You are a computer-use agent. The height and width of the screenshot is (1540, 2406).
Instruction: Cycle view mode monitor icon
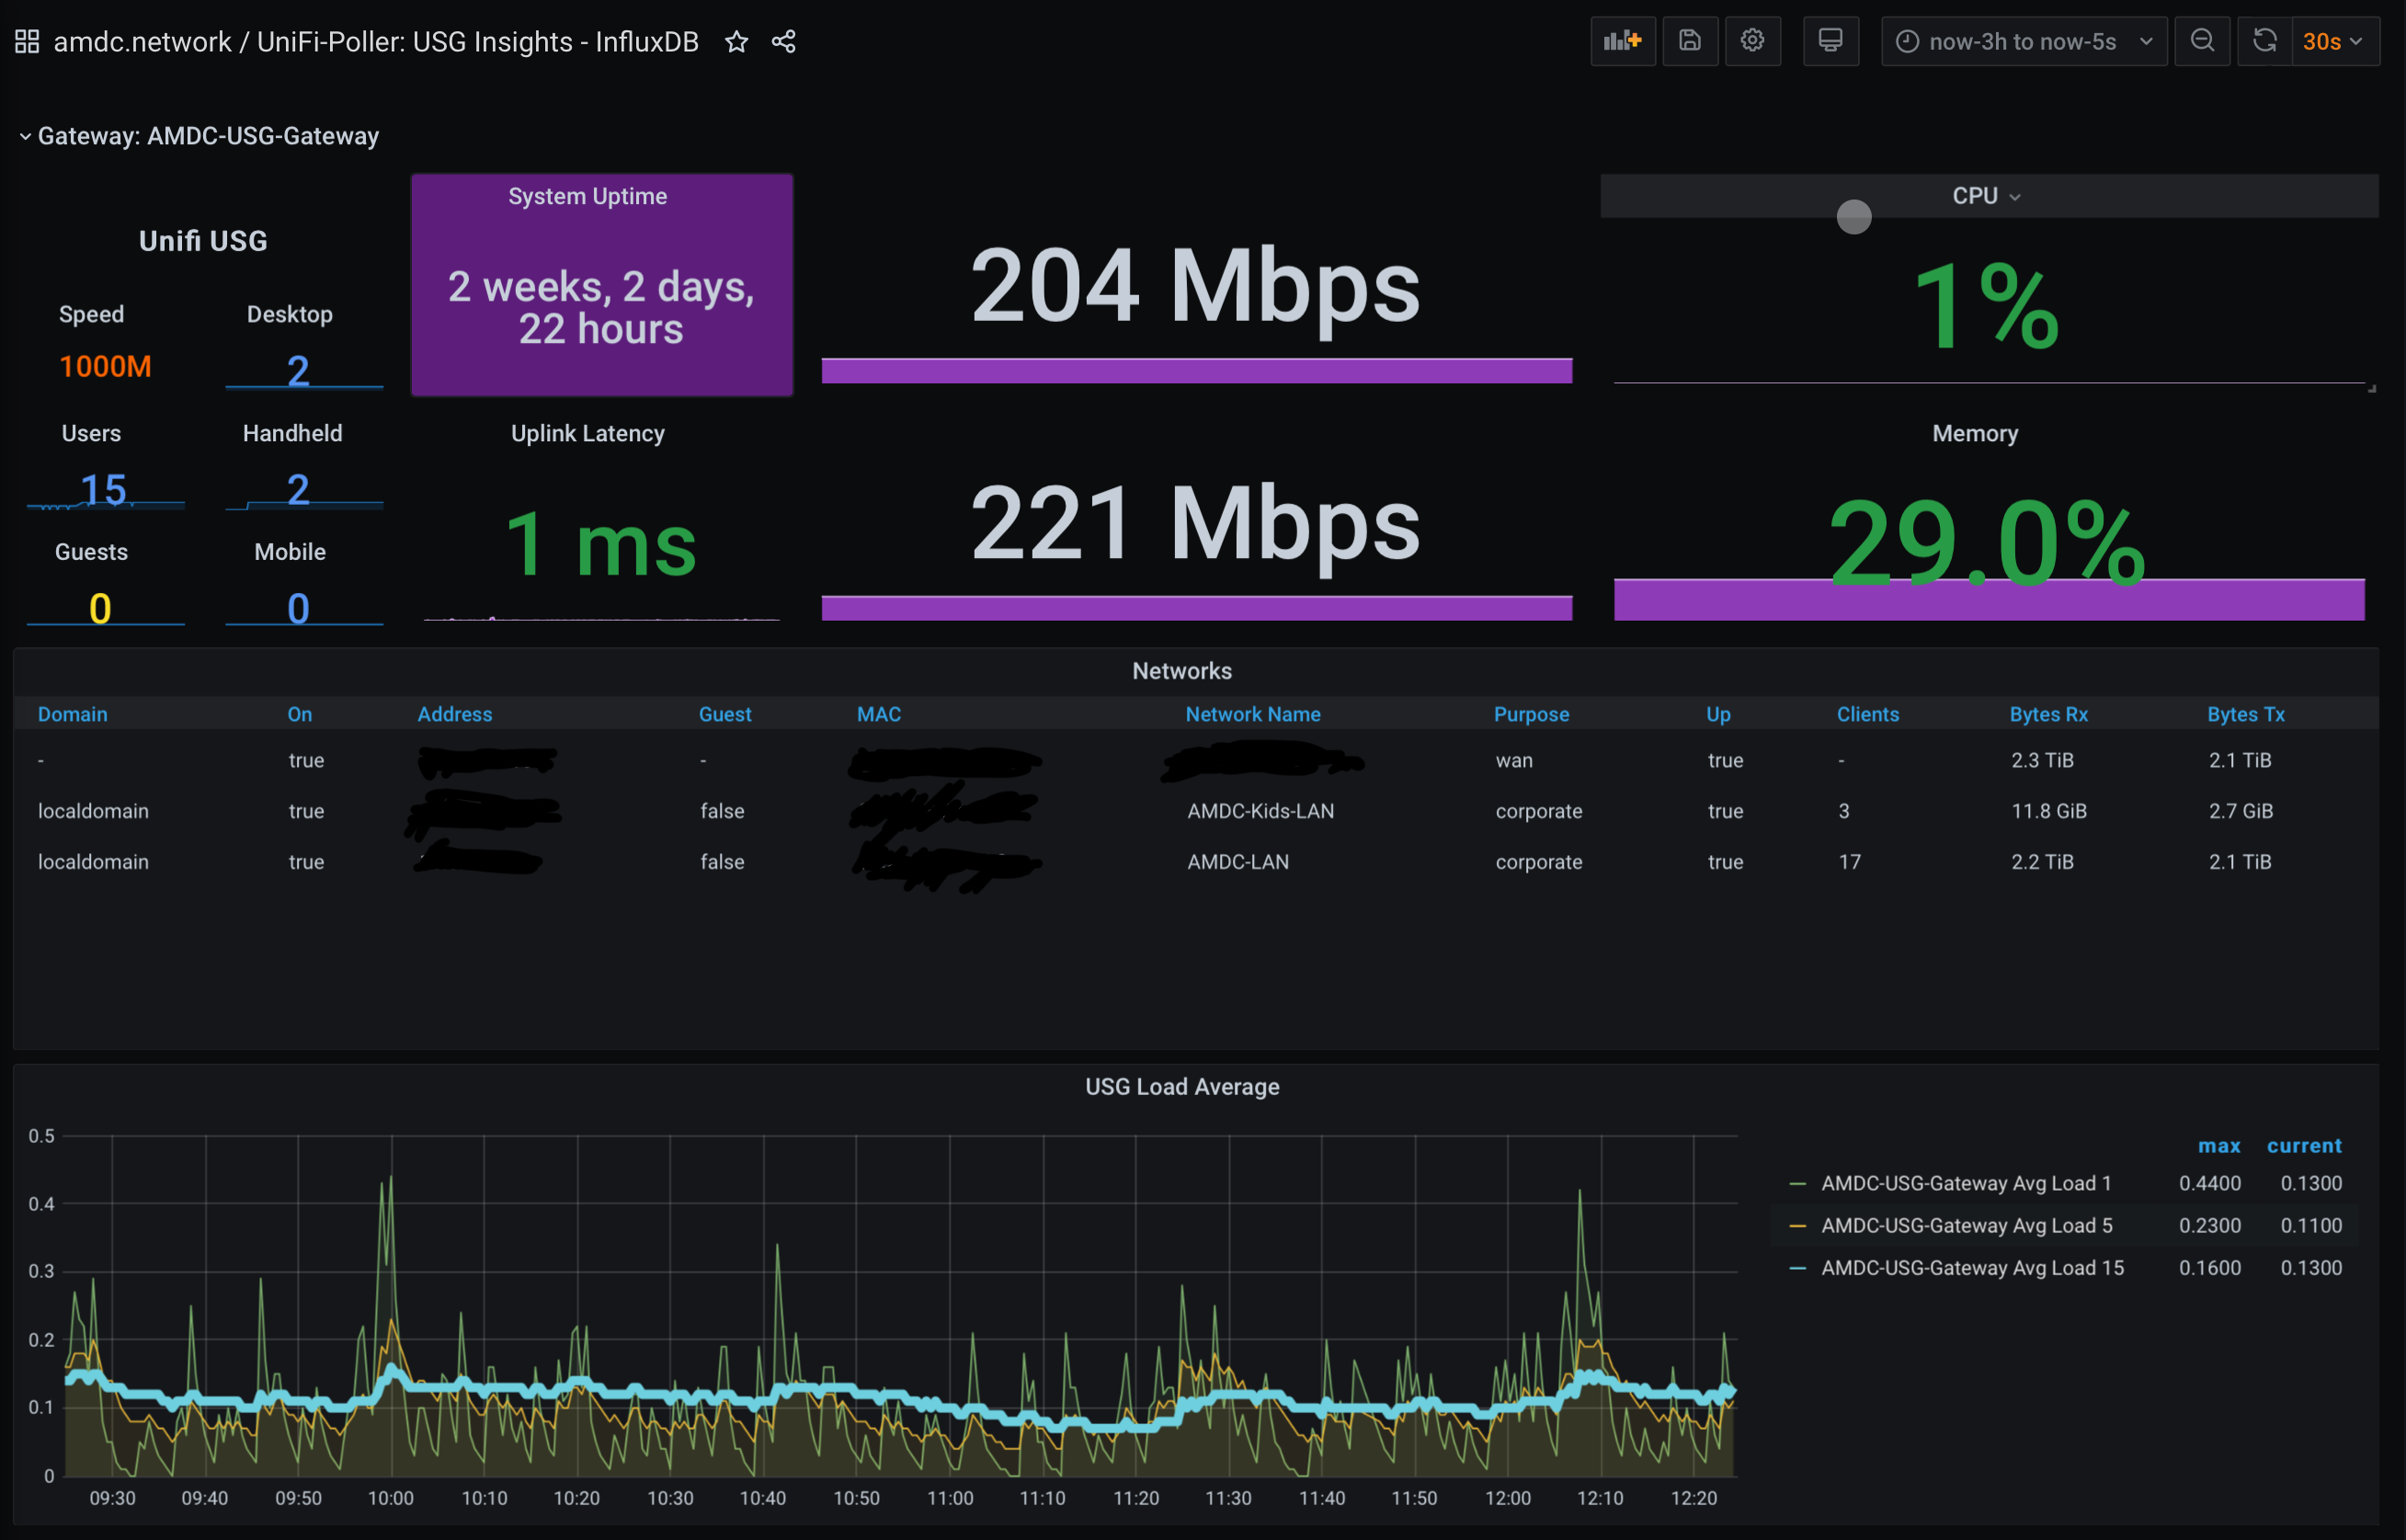click(1831, 41)
